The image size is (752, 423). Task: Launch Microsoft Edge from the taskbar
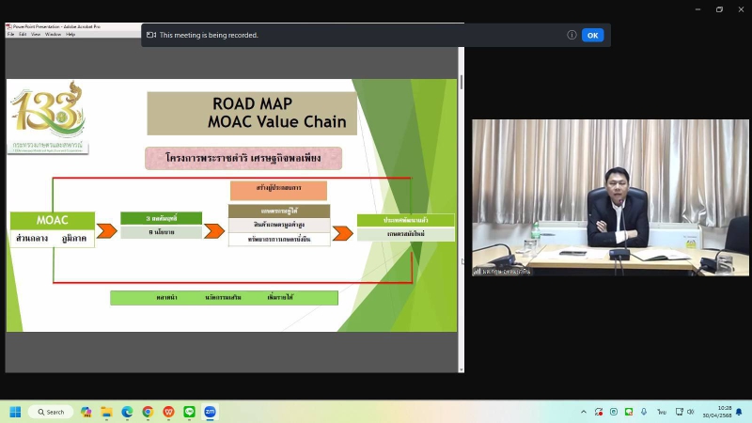[127, 412]
